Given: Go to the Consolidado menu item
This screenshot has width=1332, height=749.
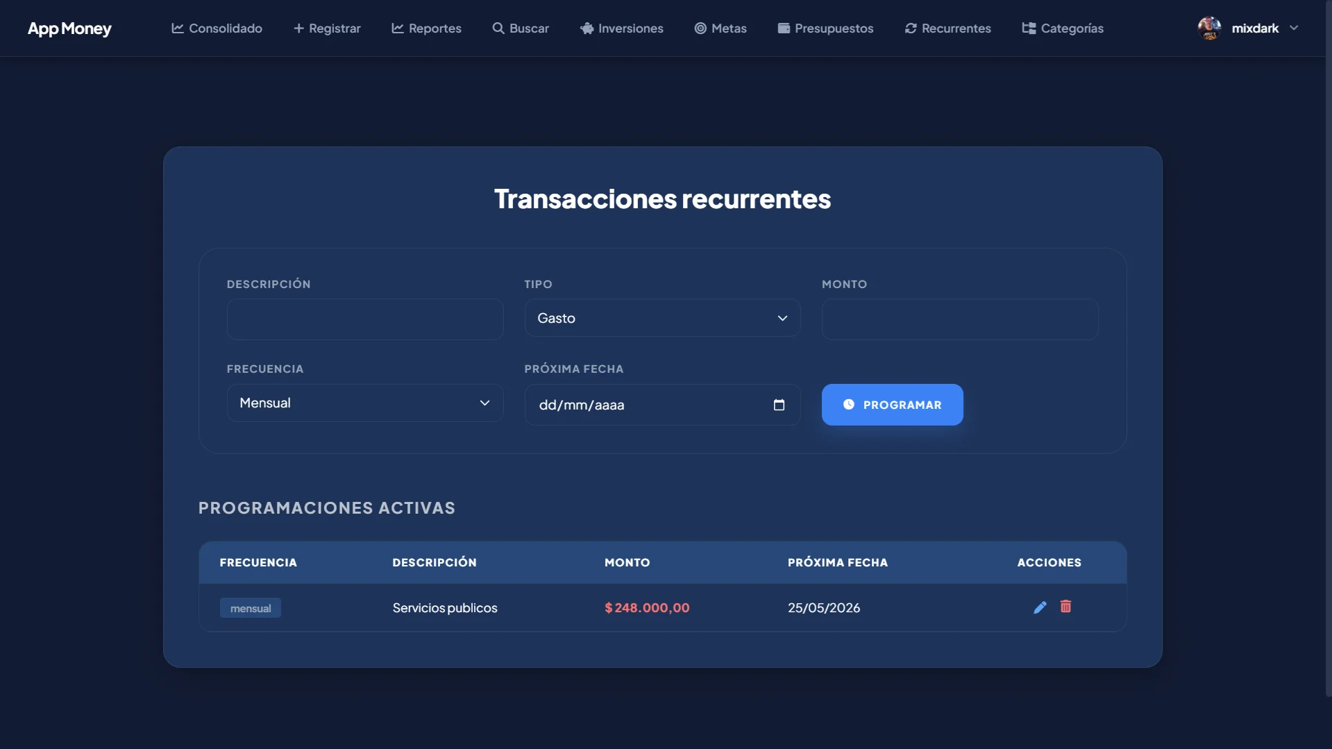Looking at the screenshot, I should (217, 28).
